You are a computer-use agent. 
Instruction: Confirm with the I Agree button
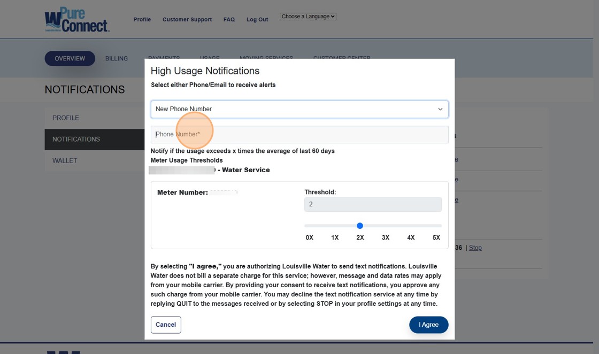[428, 325]
